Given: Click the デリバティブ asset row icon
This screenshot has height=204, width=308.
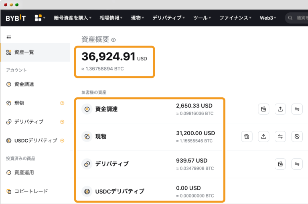Looking at the screenshot, I should tap(87, 164).
